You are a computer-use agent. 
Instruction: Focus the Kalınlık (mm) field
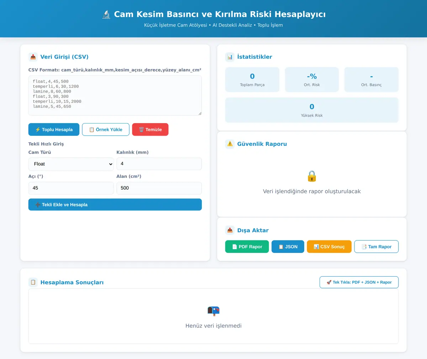pyautogui.click(x=159, y=164)
